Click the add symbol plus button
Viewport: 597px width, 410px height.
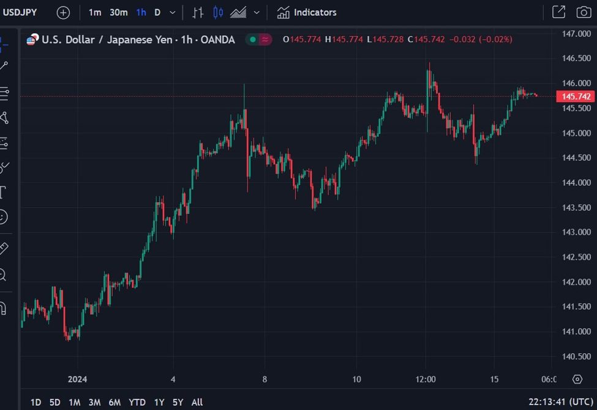63,12
